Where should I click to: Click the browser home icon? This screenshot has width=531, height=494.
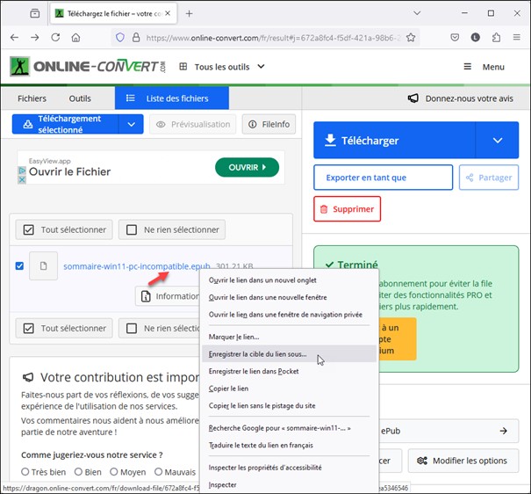click(76, 38)
